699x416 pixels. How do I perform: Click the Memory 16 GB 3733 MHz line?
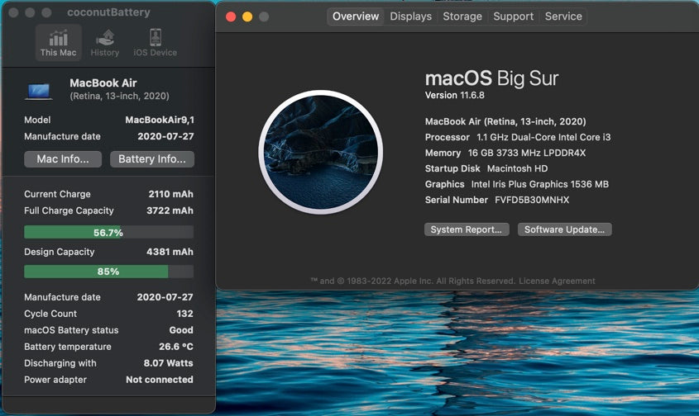pos(505,153)
